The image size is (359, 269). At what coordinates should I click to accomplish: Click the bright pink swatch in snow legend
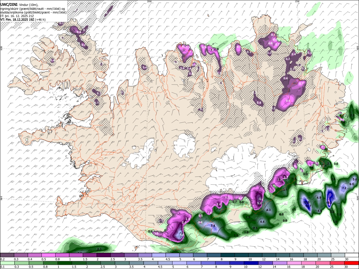point(49,255)
